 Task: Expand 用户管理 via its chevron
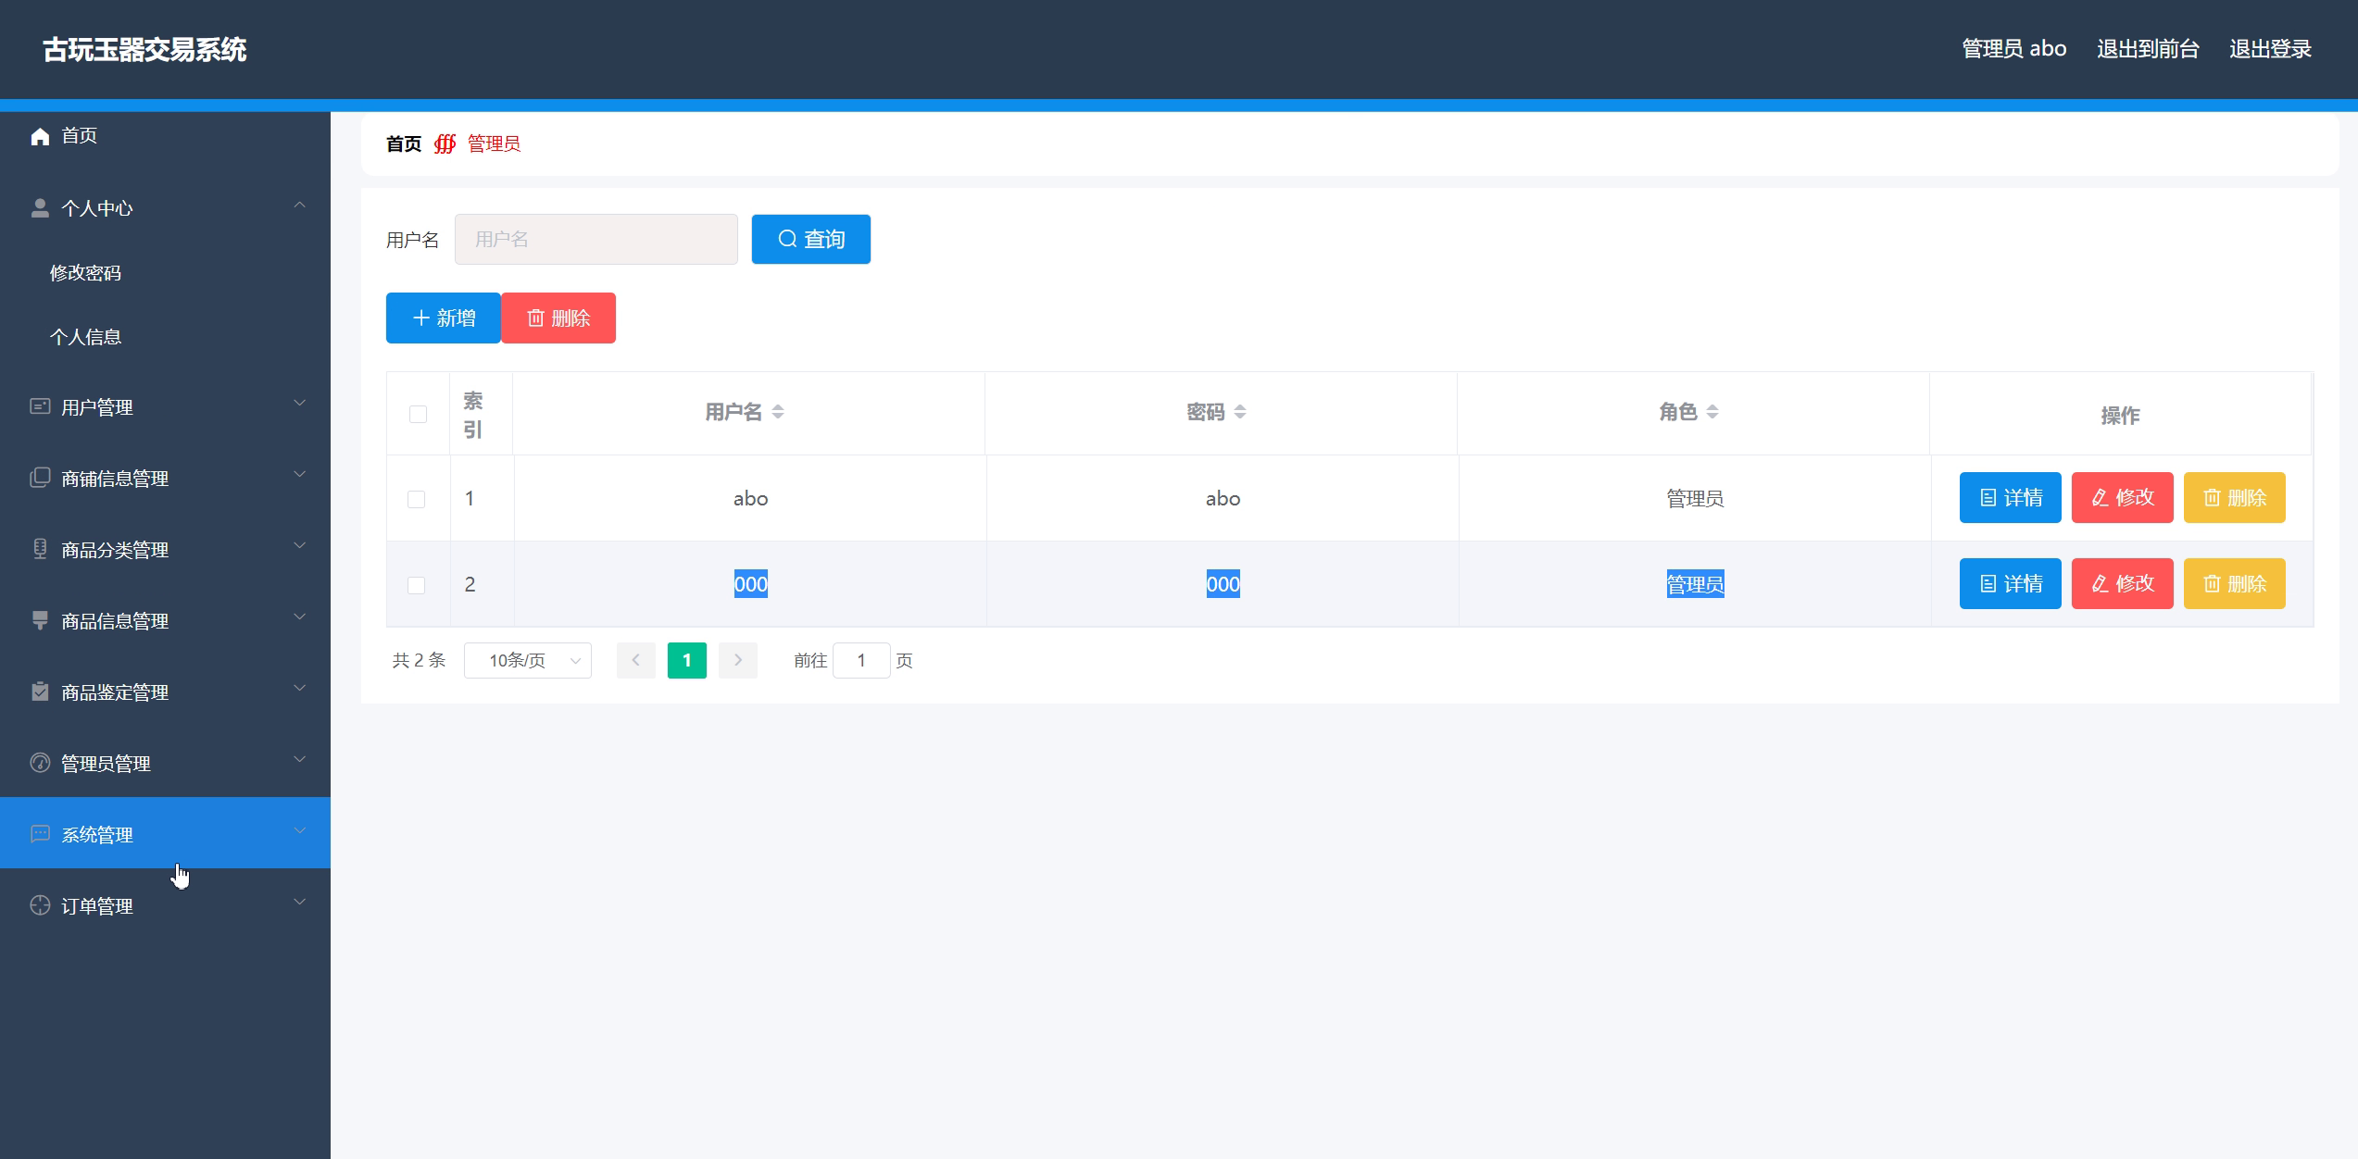click(x=299, y=403)
